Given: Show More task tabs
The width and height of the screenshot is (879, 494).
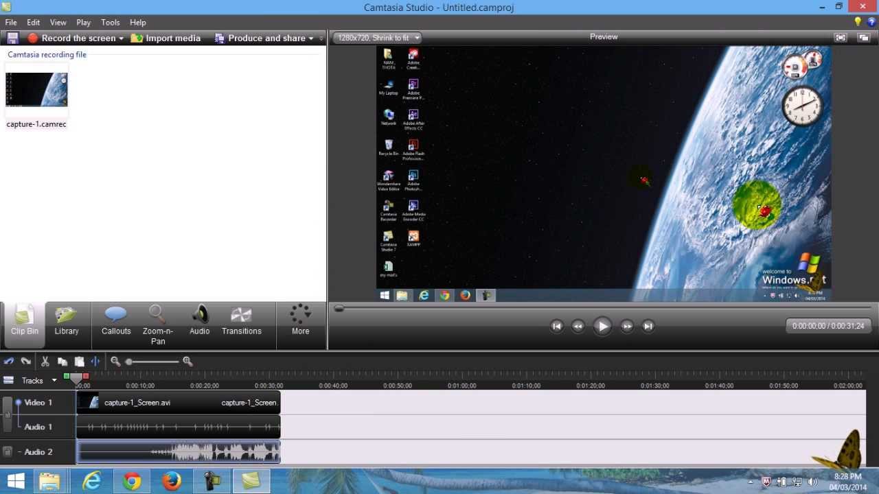Looking at the screenshot, I should coord(300,321).
